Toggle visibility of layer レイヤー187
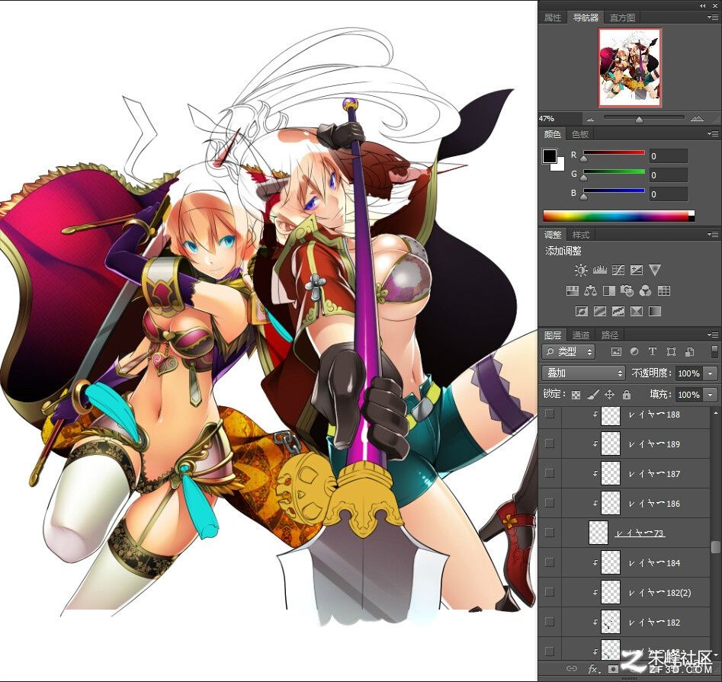Image resolution: width=722 pixels, height=682 pixels. 550,473
